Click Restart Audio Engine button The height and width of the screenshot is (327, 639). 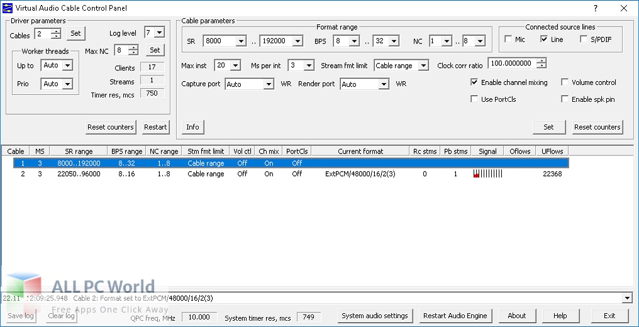click(x=455, y=316)
